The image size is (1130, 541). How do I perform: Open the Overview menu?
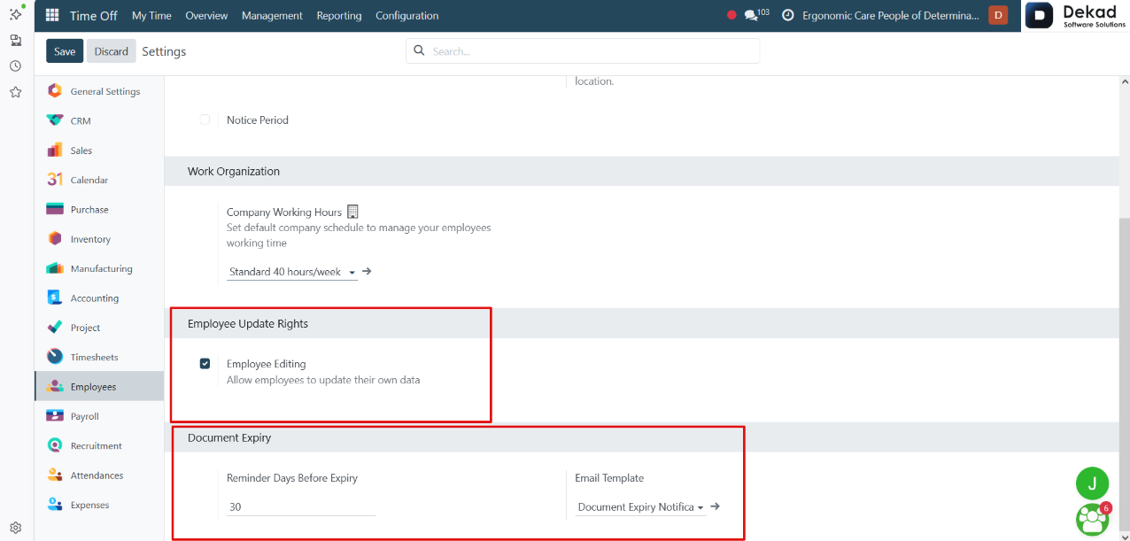[x=206, y=16]
